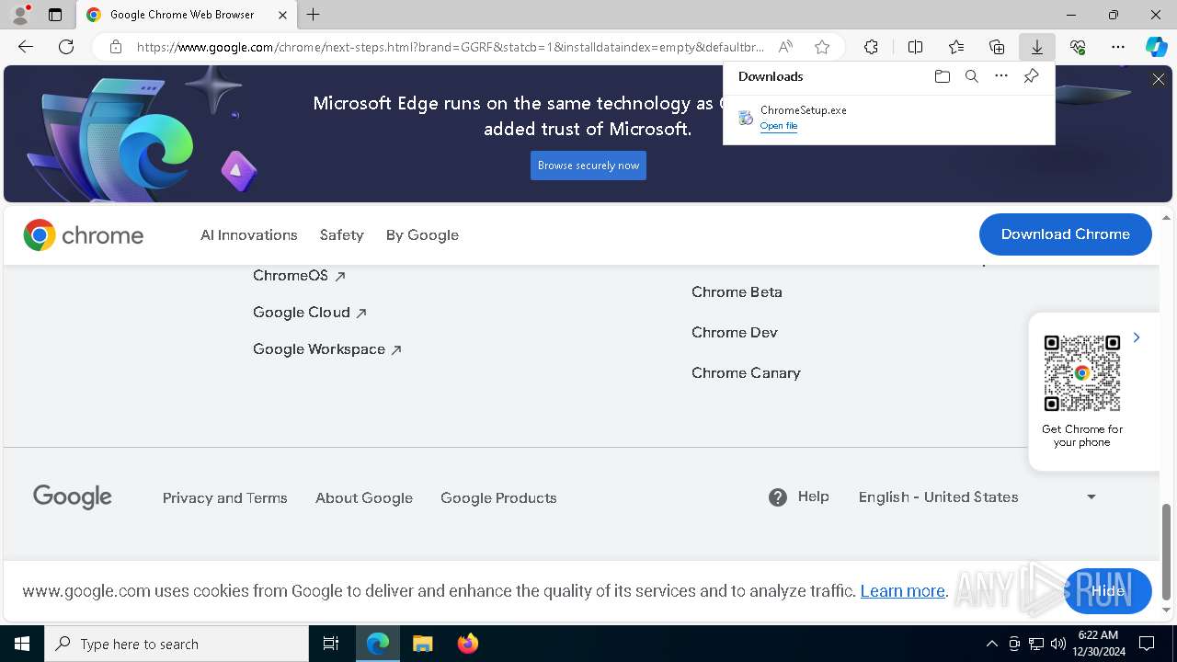The height and width of the screenshot is (662, 1177).
Task: Select Google Chrome Web Browser tab
Action: click(x=187, y=15)
